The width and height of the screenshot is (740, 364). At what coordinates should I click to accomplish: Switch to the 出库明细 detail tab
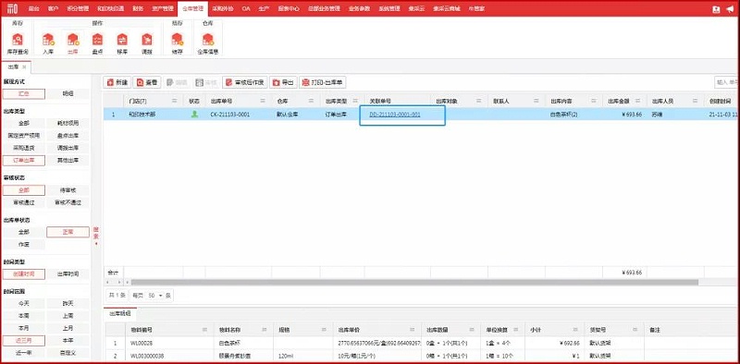coord(120,313)
